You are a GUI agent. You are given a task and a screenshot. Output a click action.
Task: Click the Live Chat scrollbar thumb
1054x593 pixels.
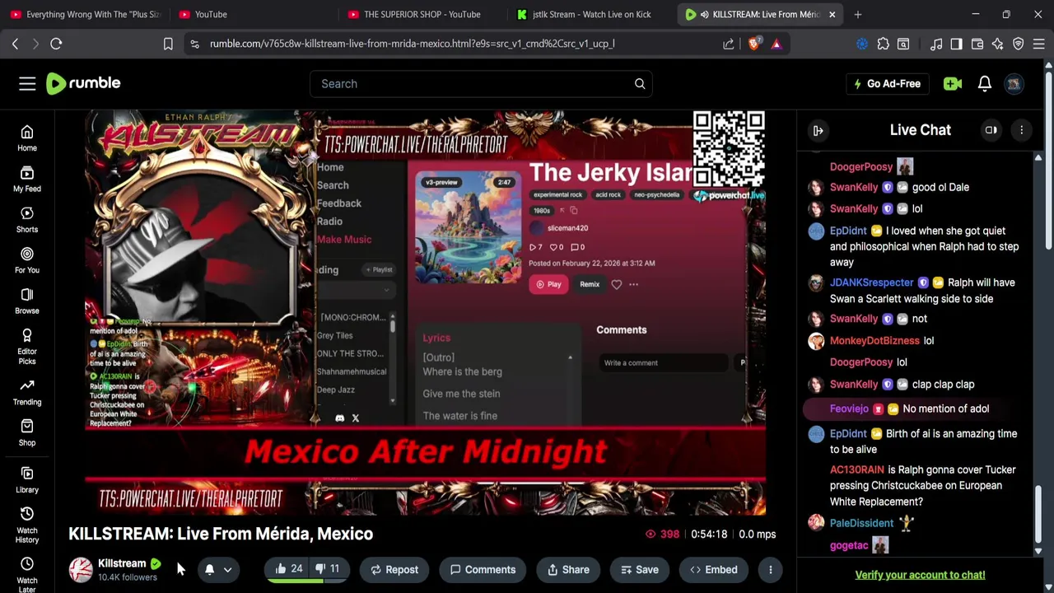[x=1038, y=515]
